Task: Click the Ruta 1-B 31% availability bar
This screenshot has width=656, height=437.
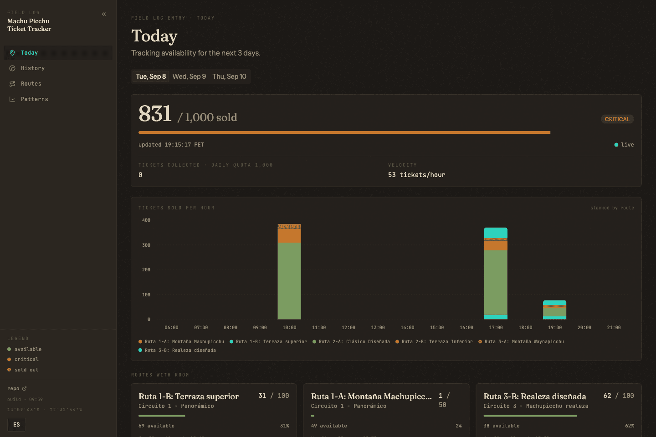Action: click(214, 416)
